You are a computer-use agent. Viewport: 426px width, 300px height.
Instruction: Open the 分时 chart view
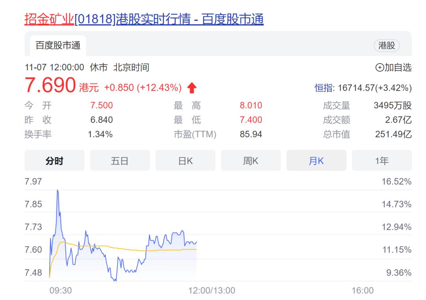tap(54, 160)
